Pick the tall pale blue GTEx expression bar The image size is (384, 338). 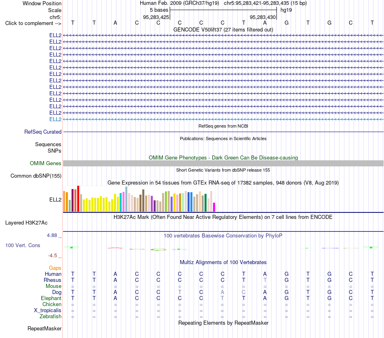[126, 199]
